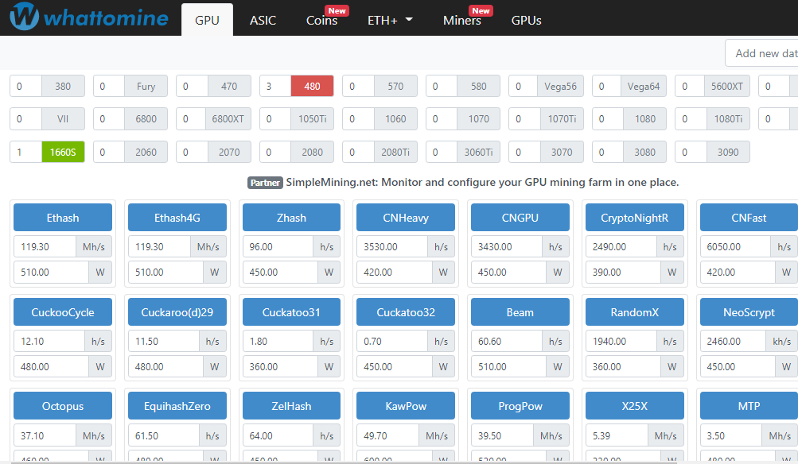
Task: Select the Octopus algorithm button
Action: pos(63,406)
